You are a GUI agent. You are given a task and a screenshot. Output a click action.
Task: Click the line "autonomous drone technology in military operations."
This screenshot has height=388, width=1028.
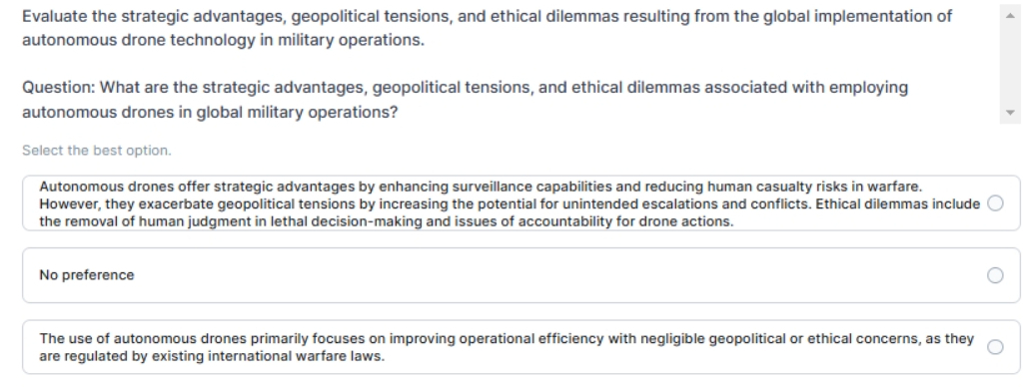click(224, 41)
